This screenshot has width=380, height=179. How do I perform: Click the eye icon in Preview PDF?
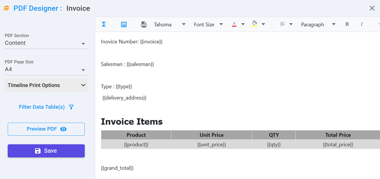coord(63,129)
